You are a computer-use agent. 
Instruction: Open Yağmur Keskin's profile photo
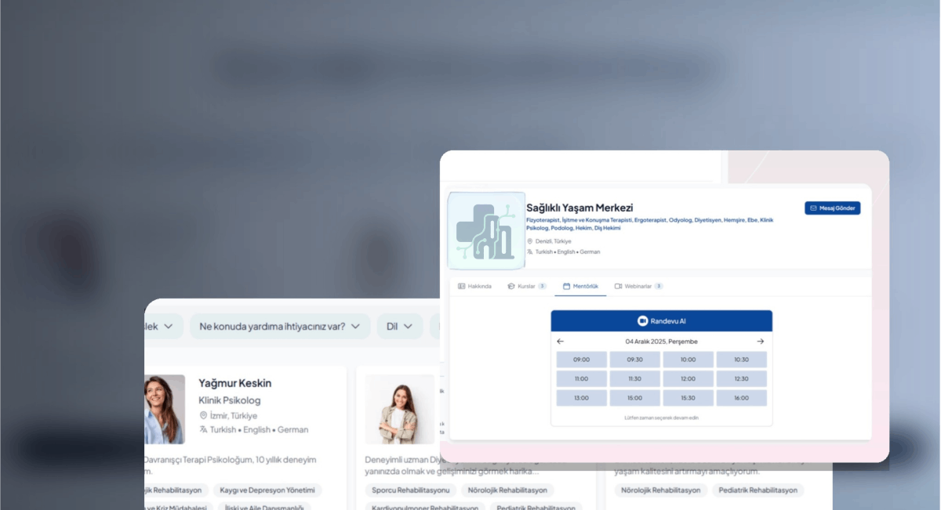tap(165, 409)
